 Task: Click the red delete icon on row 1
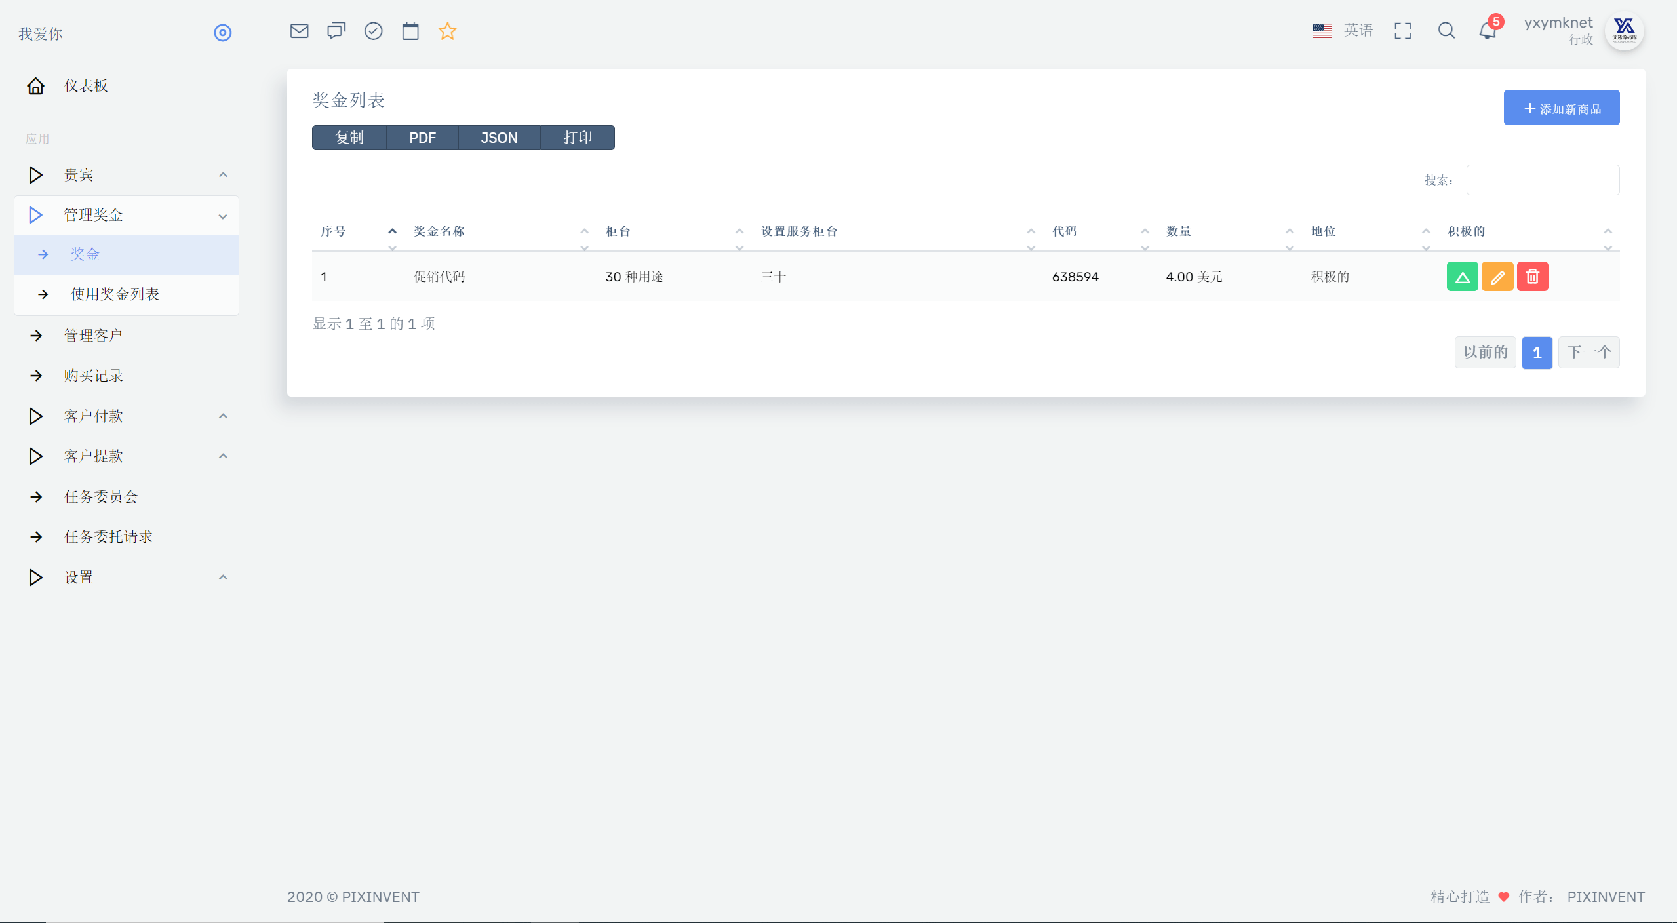(x=1533, y=276)
